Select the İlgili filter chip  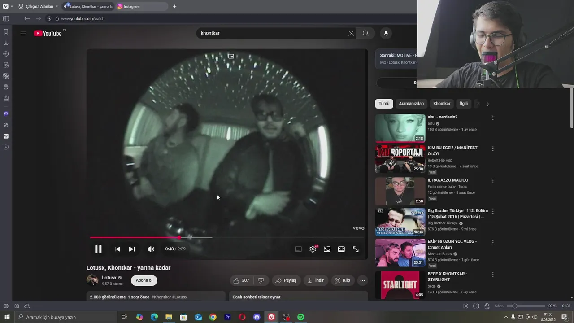pos(464,104)
